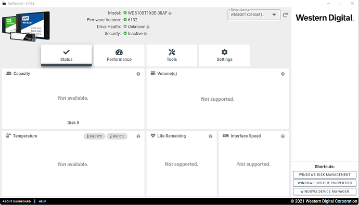This screenshot has width=359, height=205.
Task: Click help icon beside Security Inactive
Action: click(145, 34)
